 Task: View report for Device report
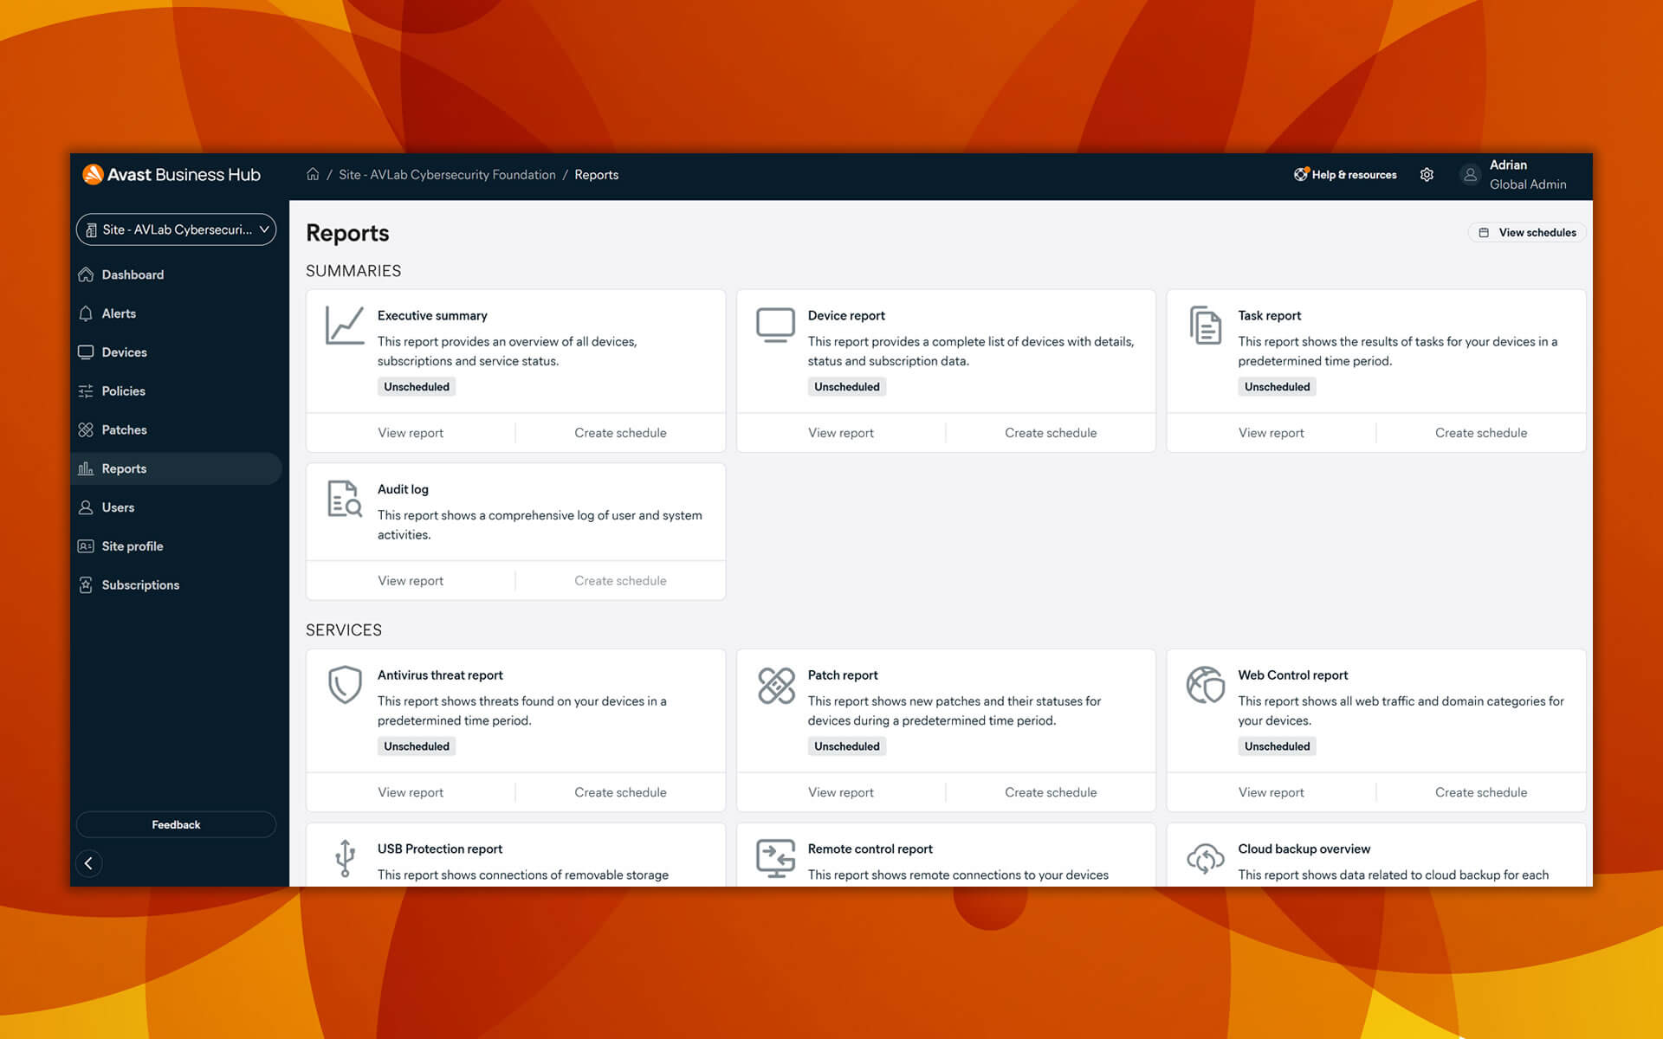pyautogui.click(x=840, y=433)
